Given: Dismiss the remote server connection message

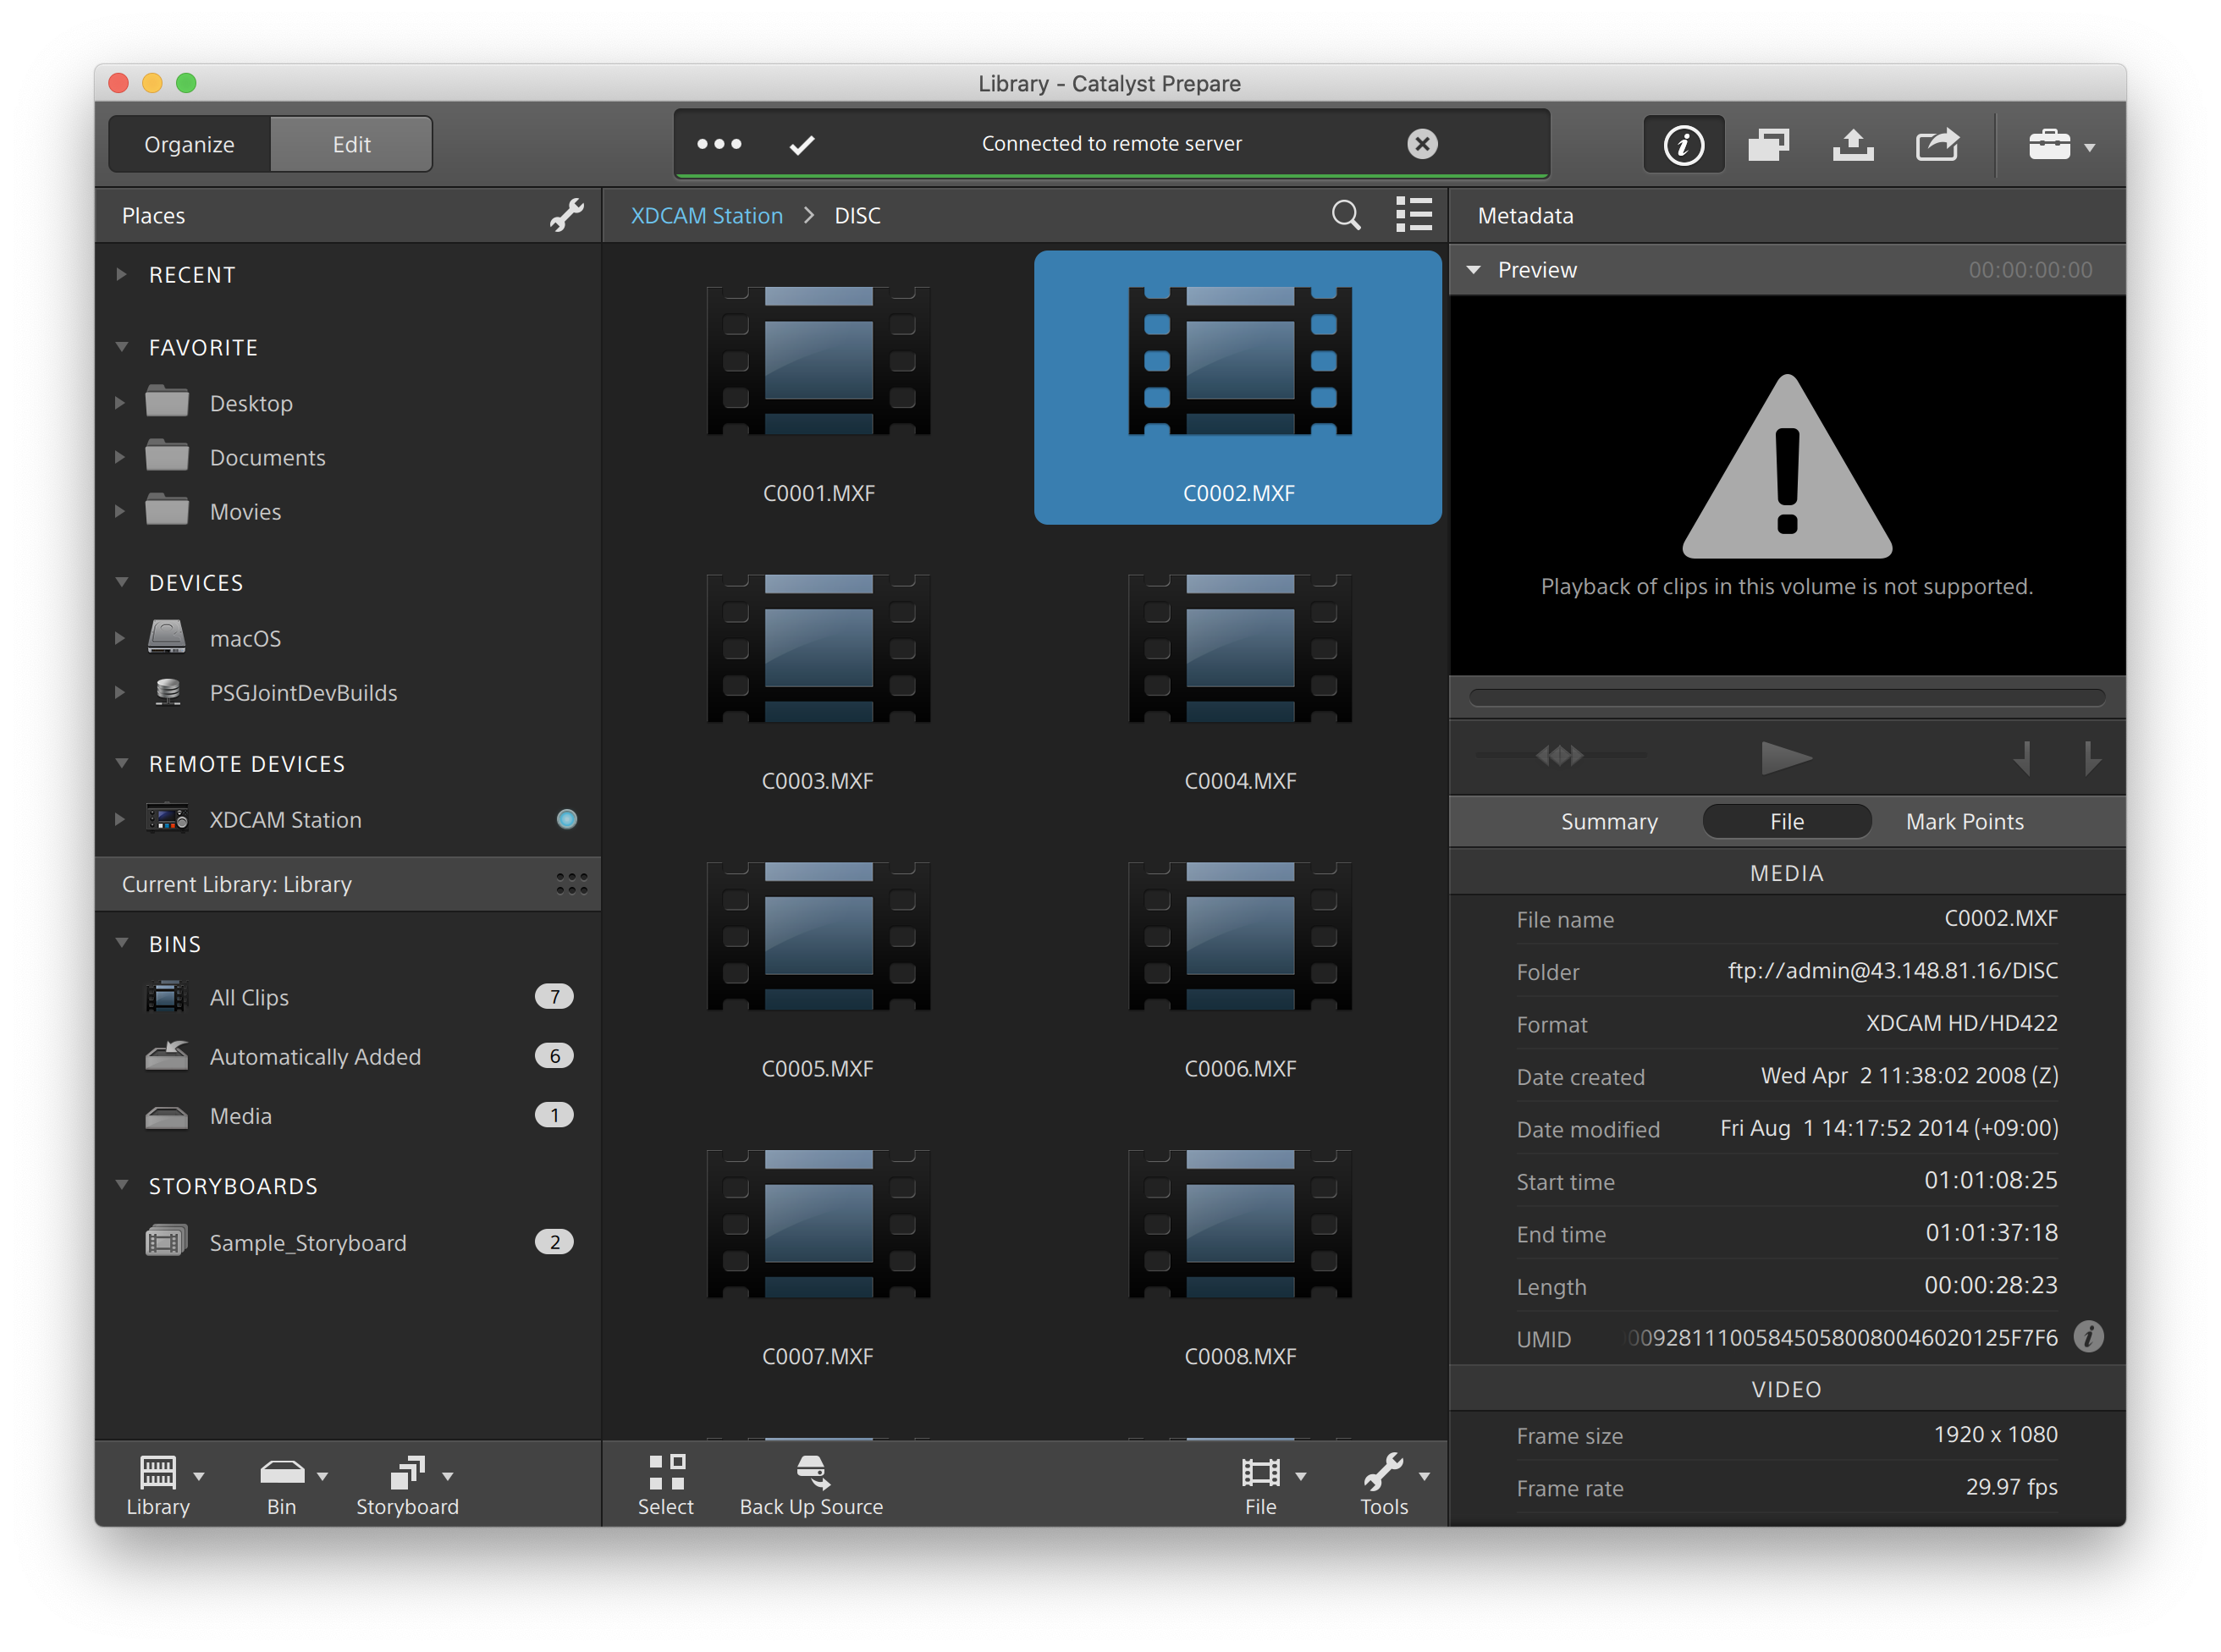Looking at the screenshot, I should (x=1422, y=144).
